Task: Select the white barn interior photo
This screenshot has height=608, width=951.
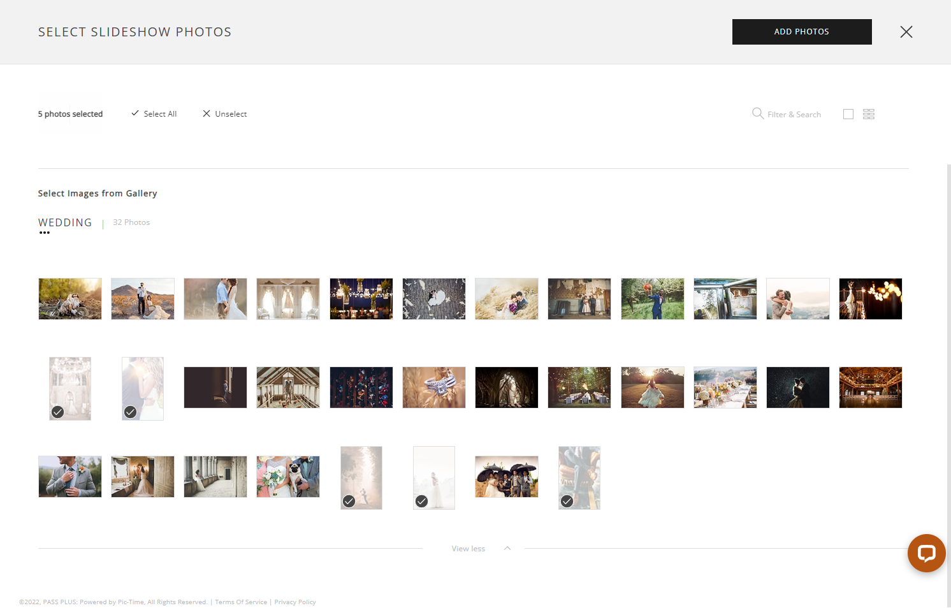Action: point(288,387)
